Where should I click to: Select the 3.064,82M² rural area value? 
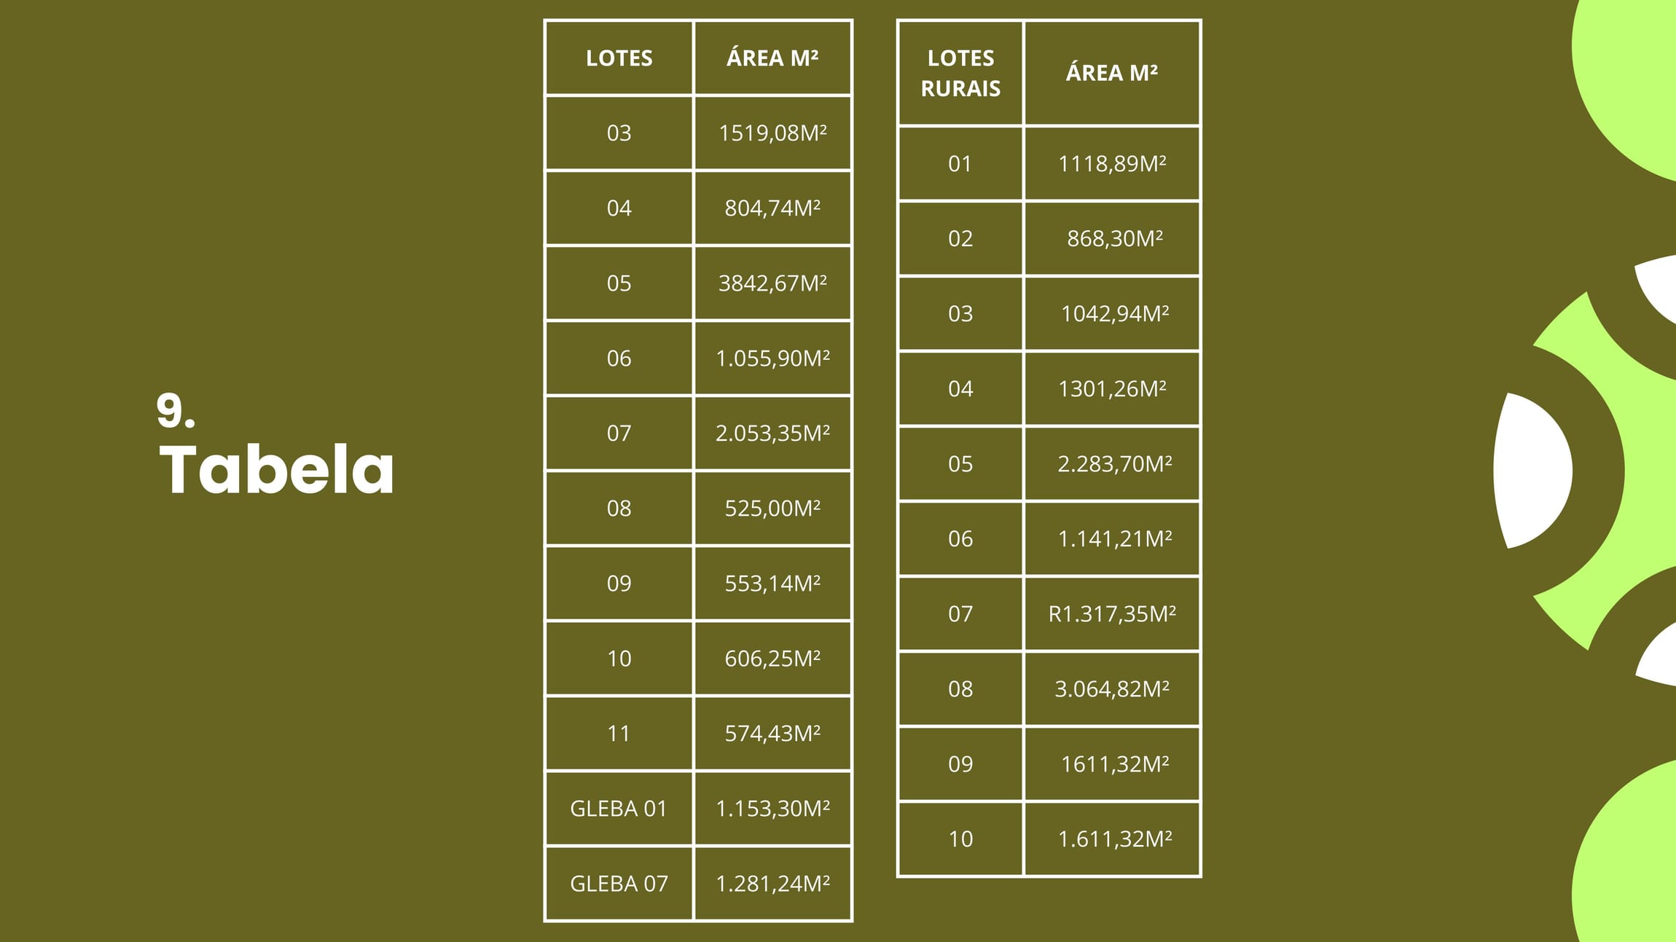1112,689
